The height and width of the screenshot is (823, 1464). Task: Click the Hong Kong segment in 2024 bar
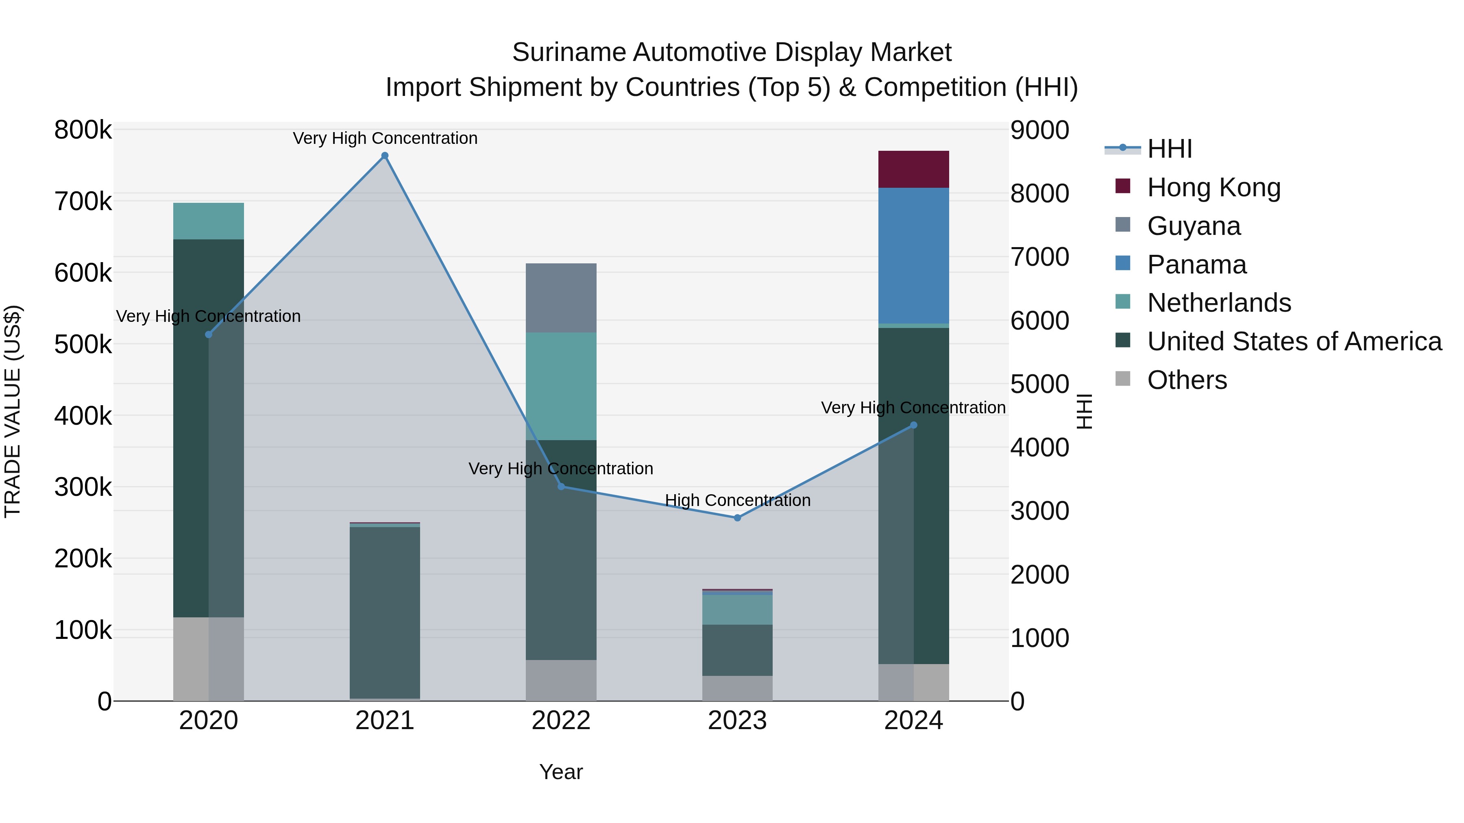point(913,169)
